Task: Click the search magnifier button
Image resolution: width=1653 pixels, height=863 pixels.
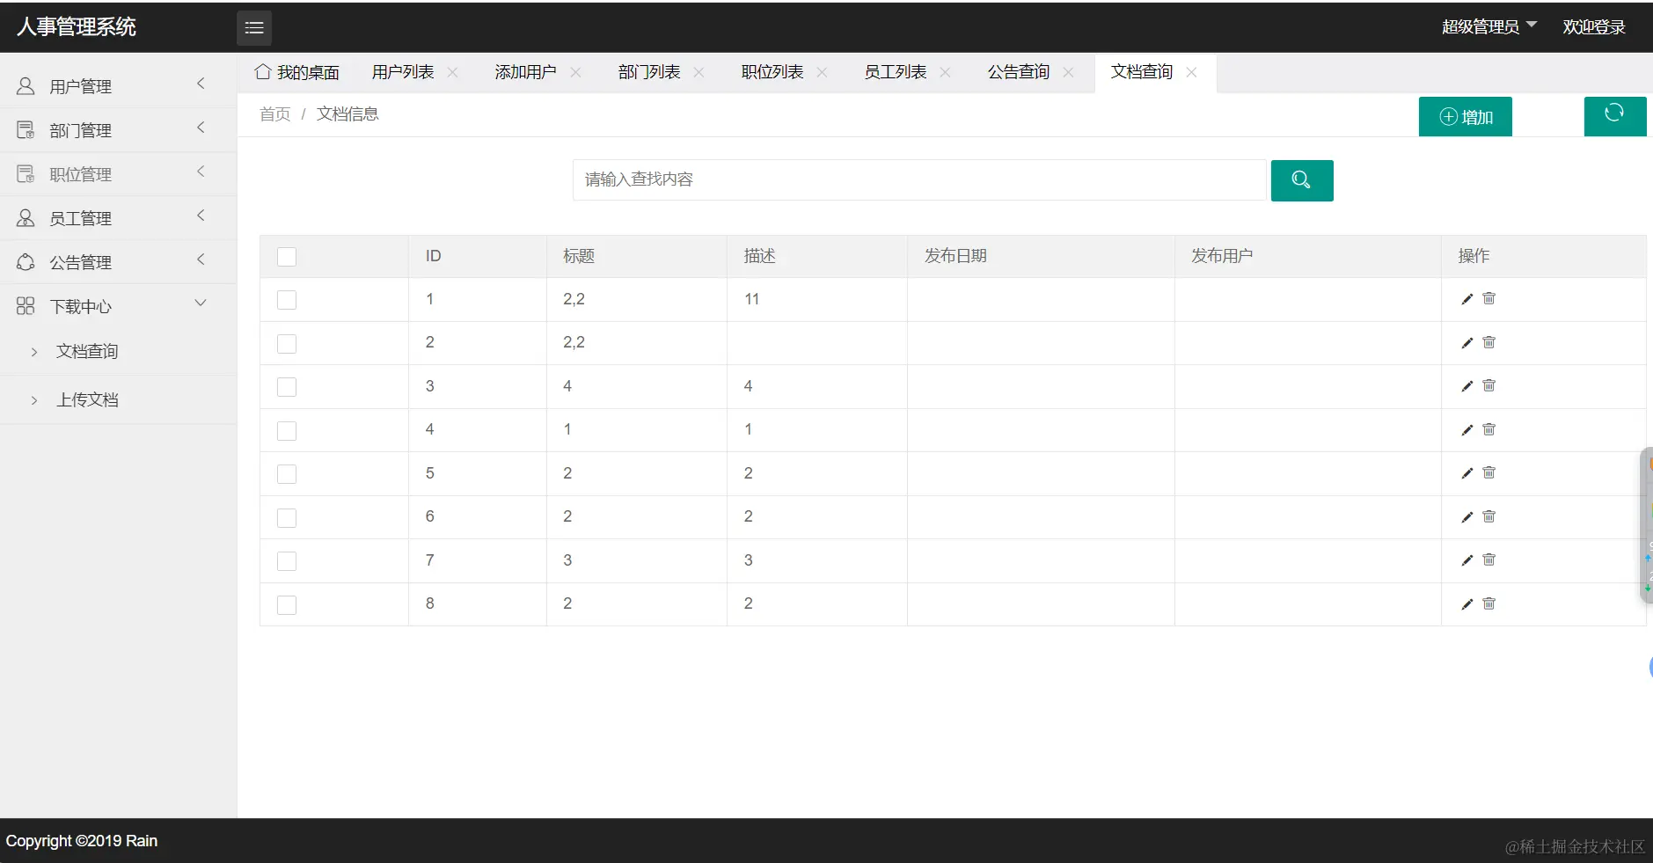Action: [x=1302, y=180]
